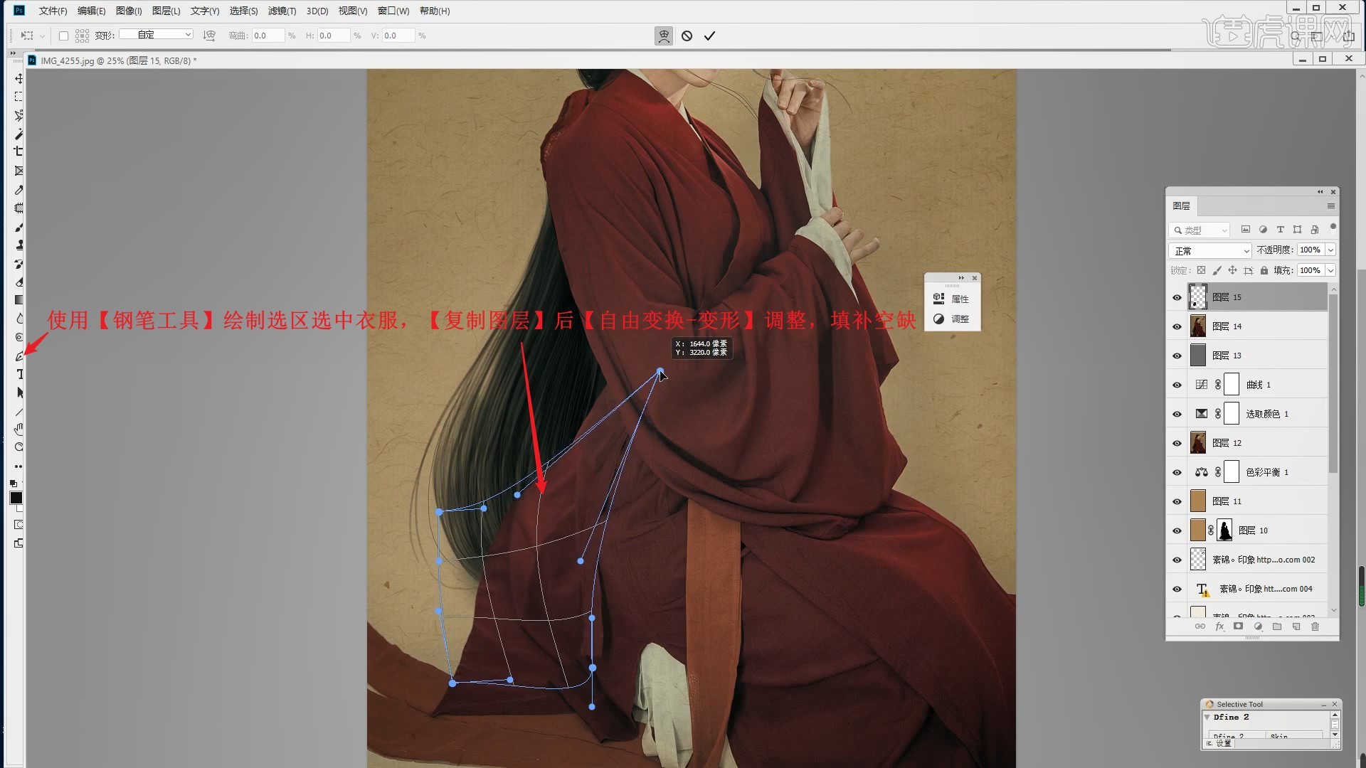Hide layer 图层 14
This screenshot has height=768, width=1366.
[1177, 326]
